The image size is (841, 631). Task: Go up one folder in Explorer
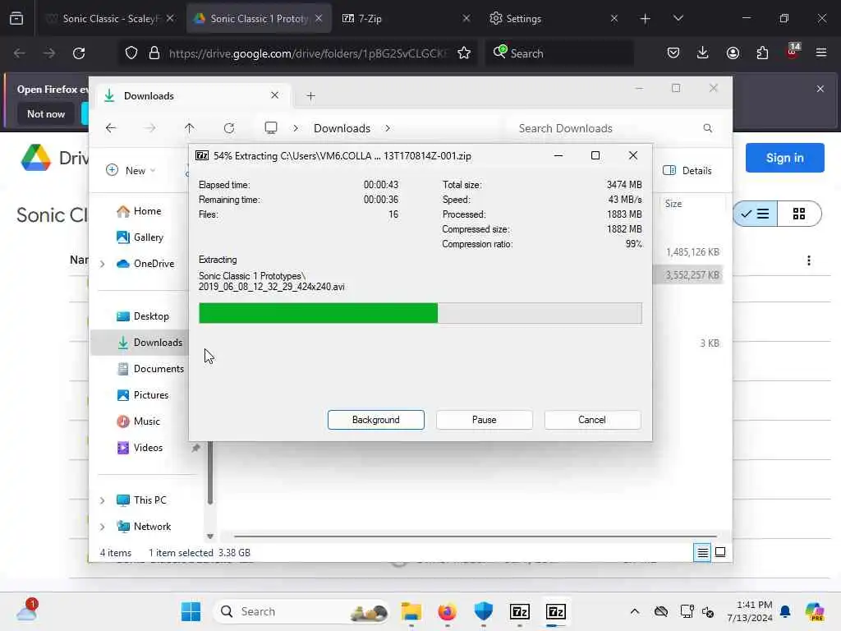pos(189,128)
